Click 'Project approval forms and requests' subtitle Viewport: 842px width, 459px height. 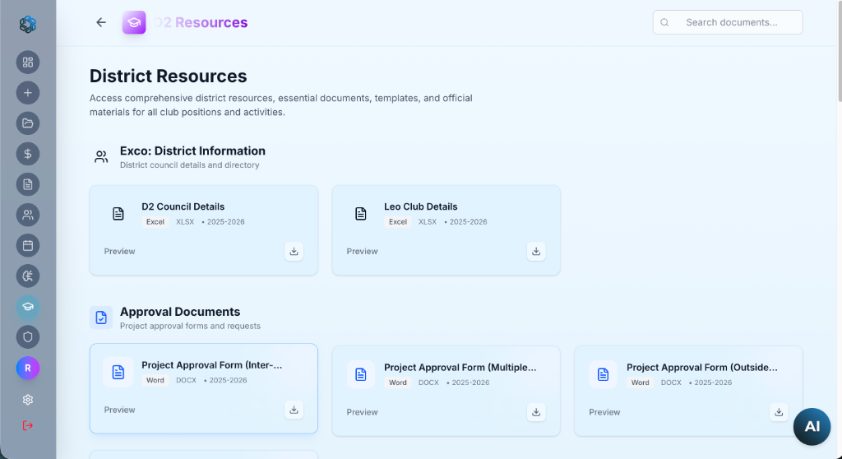click(190, 326)
